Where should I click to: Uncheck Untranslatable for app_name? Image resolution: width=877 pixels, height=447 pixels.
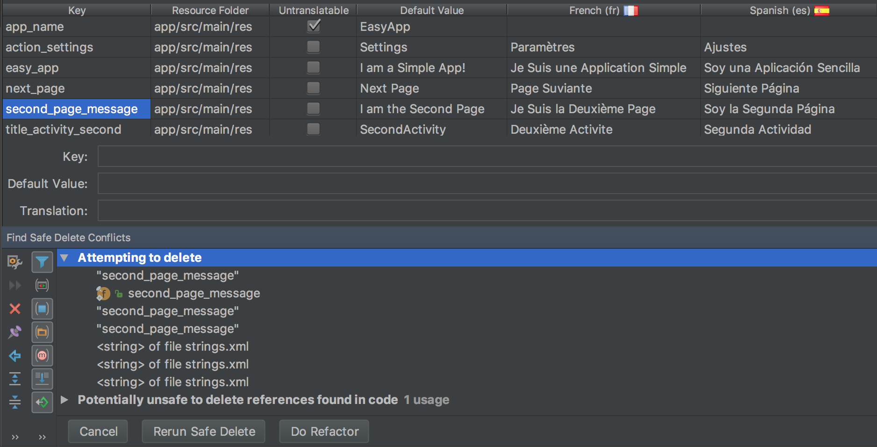pos(313,27)
